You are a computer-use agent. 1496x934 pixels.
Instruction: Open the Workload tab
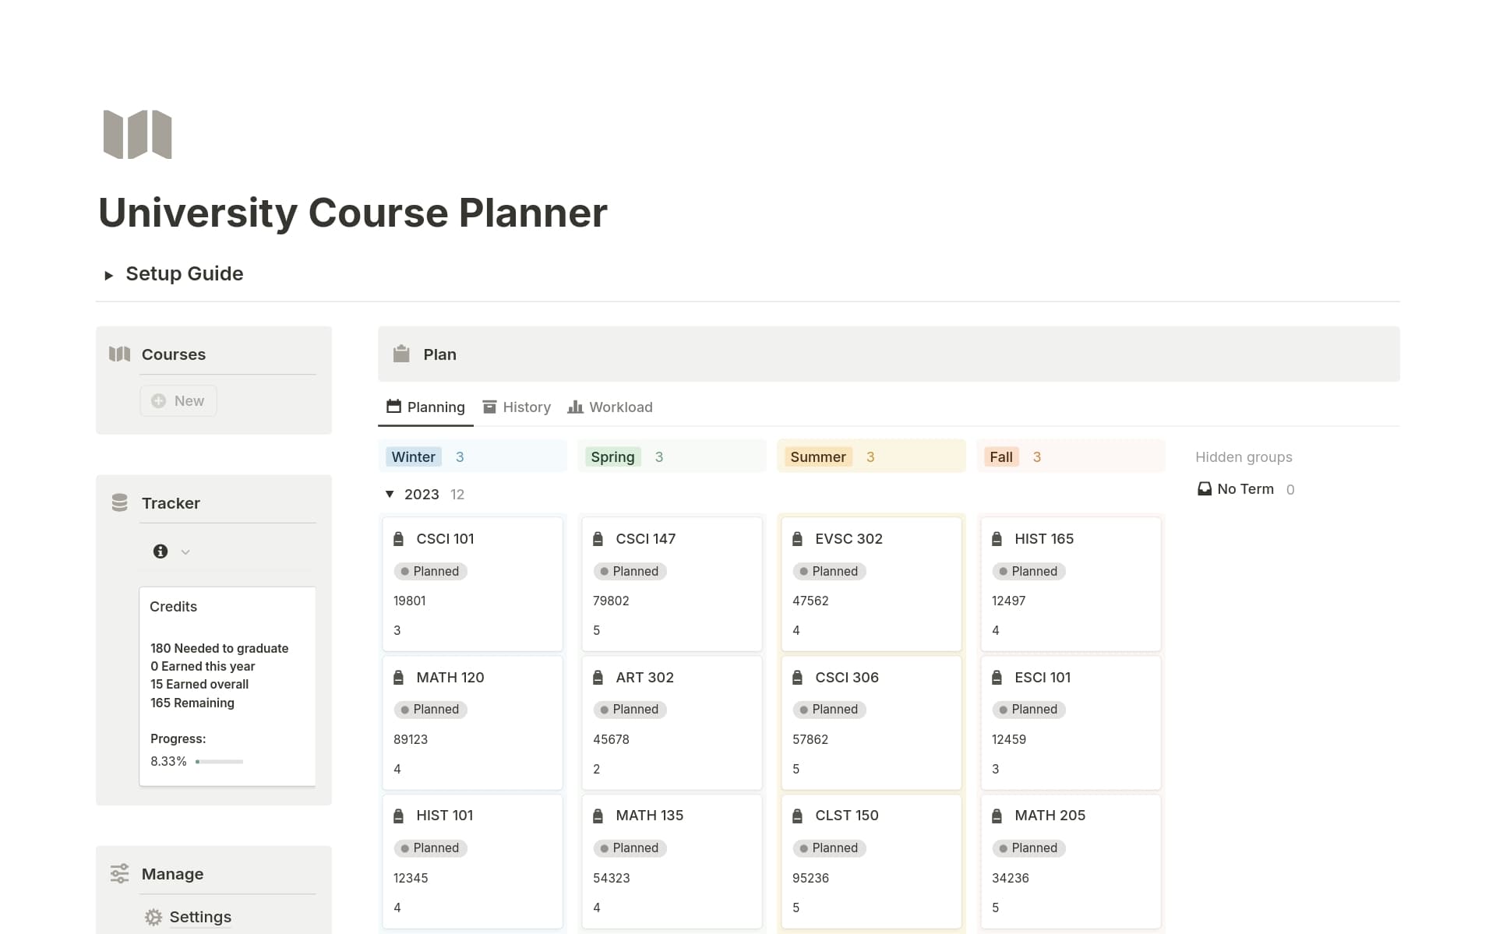coord(610,407)
